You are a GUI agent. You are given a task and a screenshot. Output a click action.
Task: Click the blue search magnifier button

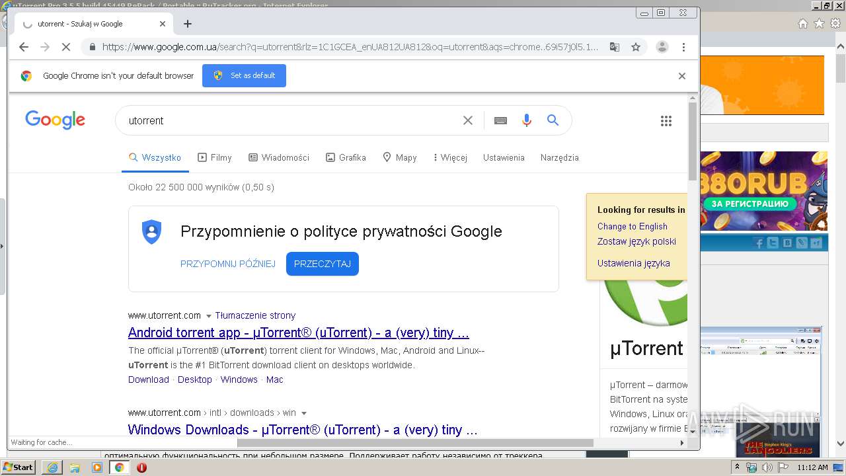pyautogui.click(x=553, y=120)
